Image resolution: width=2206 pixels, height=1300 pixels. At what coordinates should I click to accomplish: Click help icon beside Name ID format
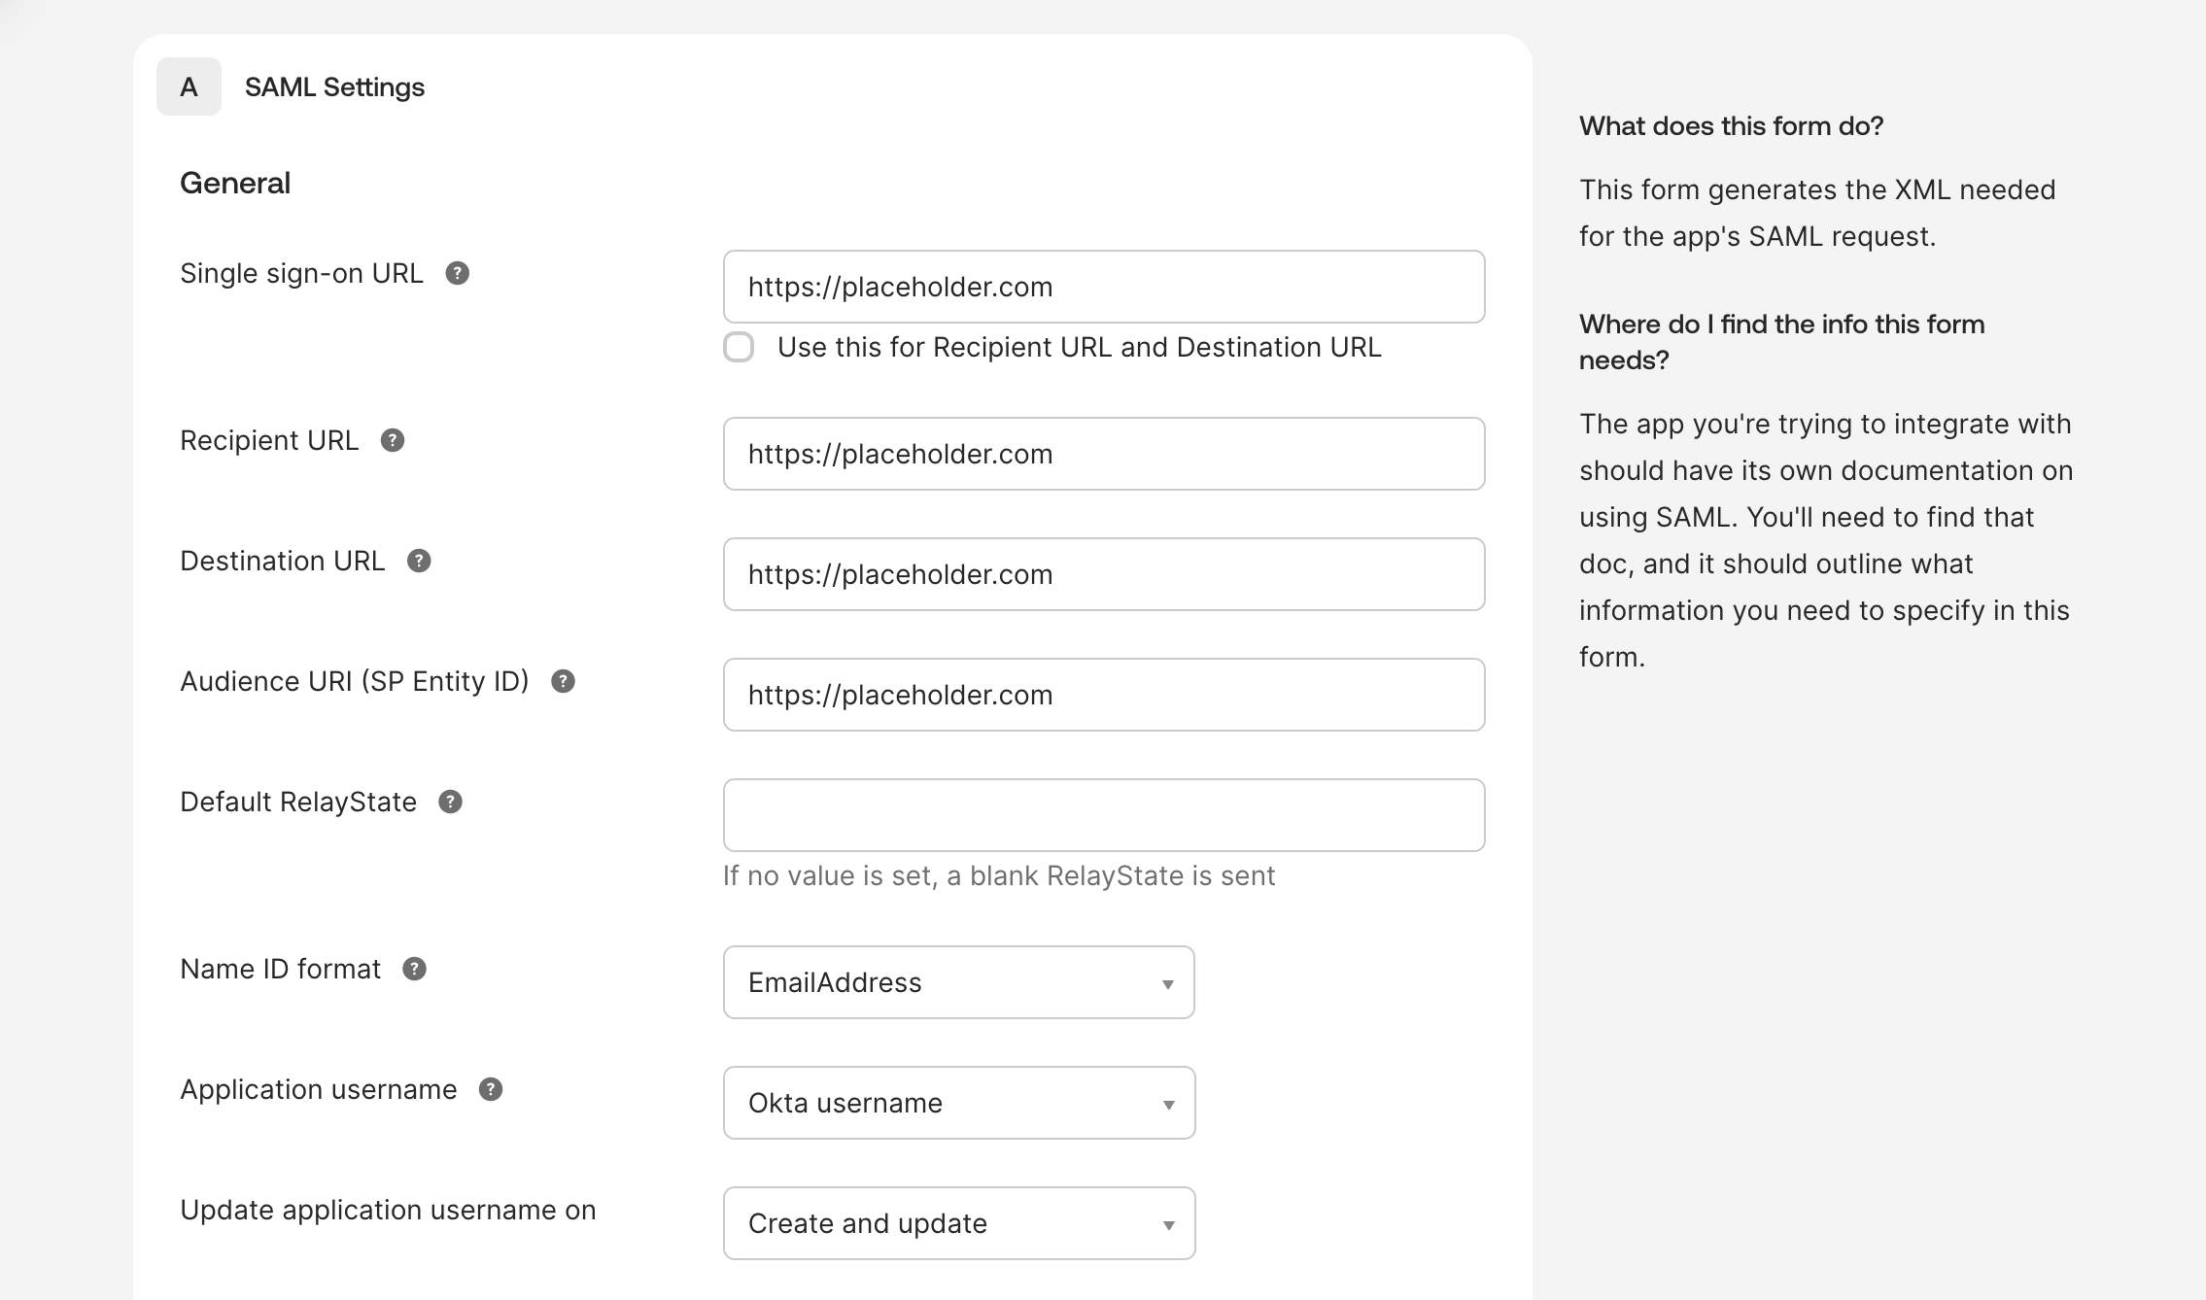click(x=415, y=970)
